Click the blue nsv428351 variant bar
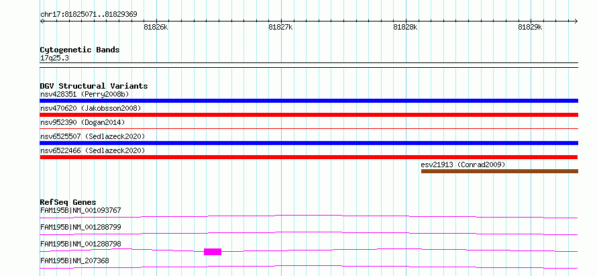The height and width of the screenshot is (276, 597). [x=309, y=101]
